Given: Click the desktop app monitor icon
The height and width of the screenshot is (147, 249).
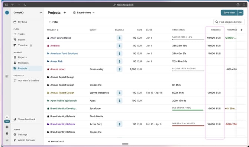Looking at the screenshot, I should pos(7,140).
